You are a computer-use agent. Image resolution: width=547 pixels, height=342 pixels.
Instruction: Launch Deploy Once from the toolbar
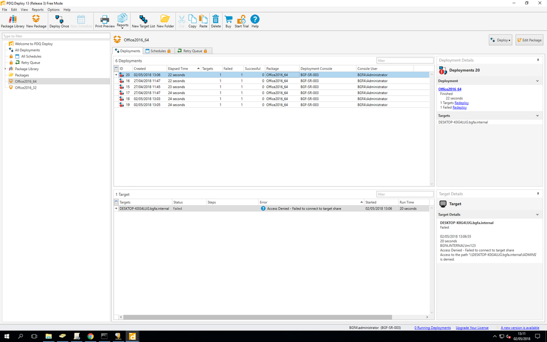[59, 21]
